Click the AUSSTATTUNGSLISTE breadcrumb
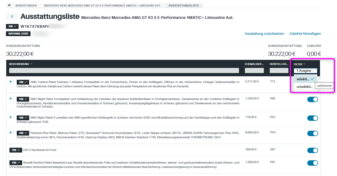 (184, 6)
